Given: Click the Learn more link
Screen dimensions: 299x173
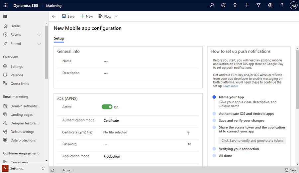Looking at the screenshot, I should click(231, 86).
